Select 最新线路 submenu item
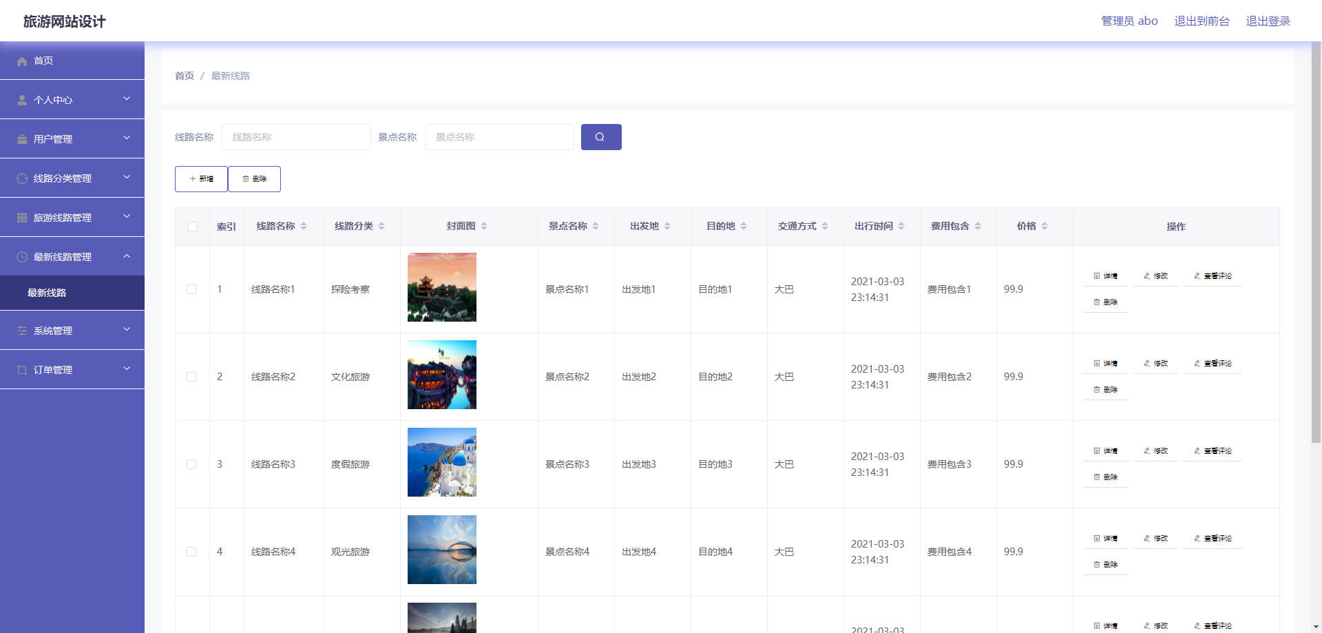 pyautogui.click(x=72, y=293)
